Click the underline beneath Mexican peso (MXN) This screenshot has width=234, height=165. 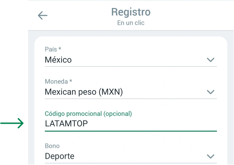(x=131, y=99)
